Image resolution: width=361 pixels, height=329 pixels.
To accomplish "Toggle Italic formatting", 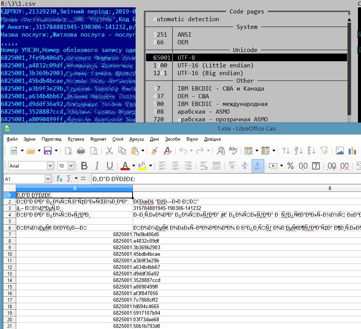I will tap(97, 166).
